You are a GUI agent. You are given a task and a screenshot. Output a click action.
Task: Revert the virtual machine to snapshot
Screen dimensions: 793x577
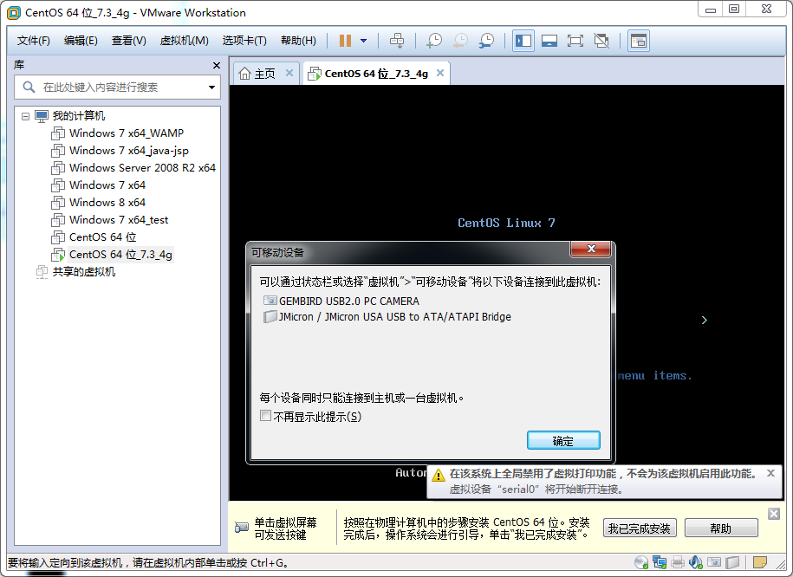pyautogui.click(x=460, y=41)
